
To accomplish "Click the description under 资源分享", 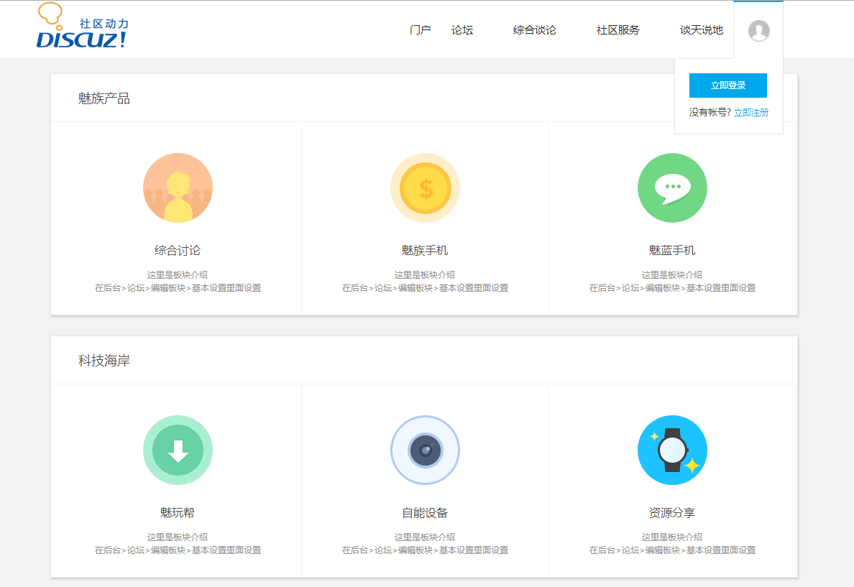I will (x=672, y=544).
